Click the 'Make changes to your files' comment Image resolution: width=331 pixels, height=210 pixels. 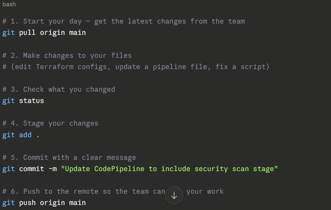(x=67, y=55)
